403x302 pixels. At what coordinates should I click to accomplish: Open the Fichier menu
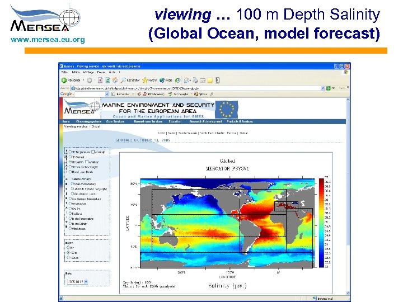[64, 72]
